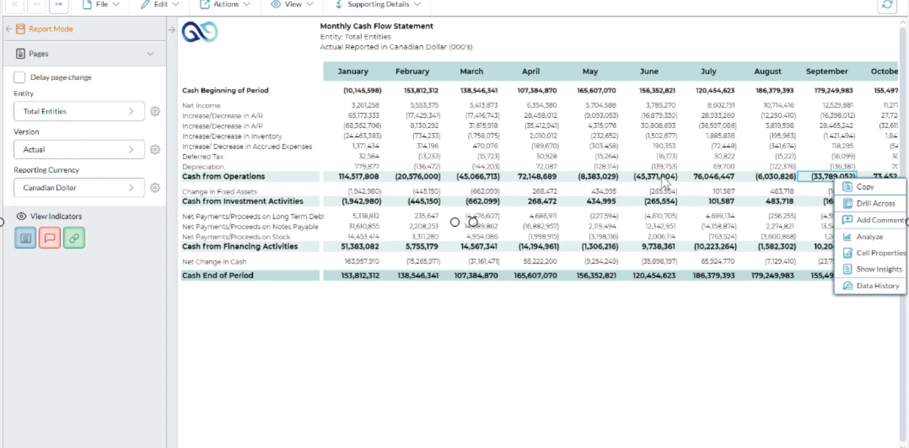
Task: Open the Canadian Dollar currency selector
Action: 79,188
